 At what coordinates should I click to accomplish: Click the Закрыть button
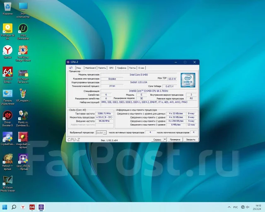(190, 140)
